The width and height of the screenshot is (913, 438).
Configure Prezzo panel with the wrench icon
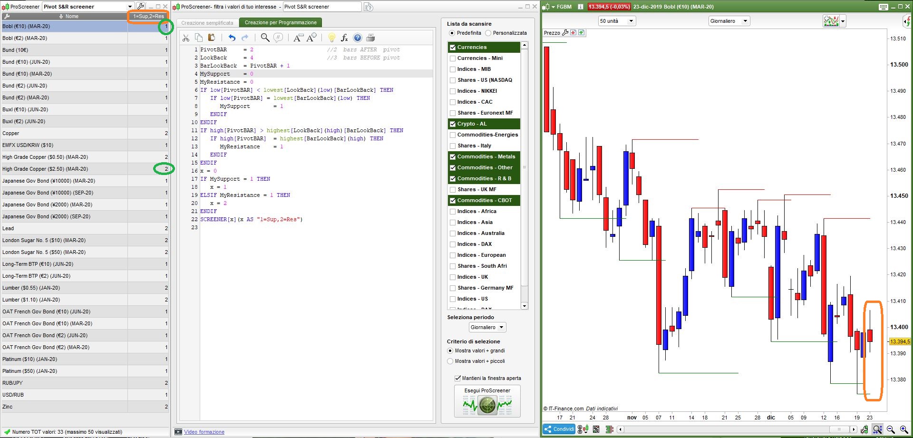point(565,33)
